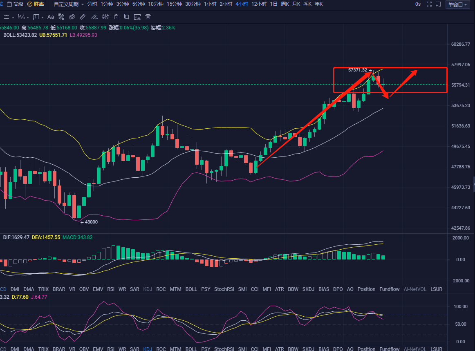The height and width of the screenshot is (351, 475).
Task: Select the ruler measurement tool
Action: click(83, 17)
